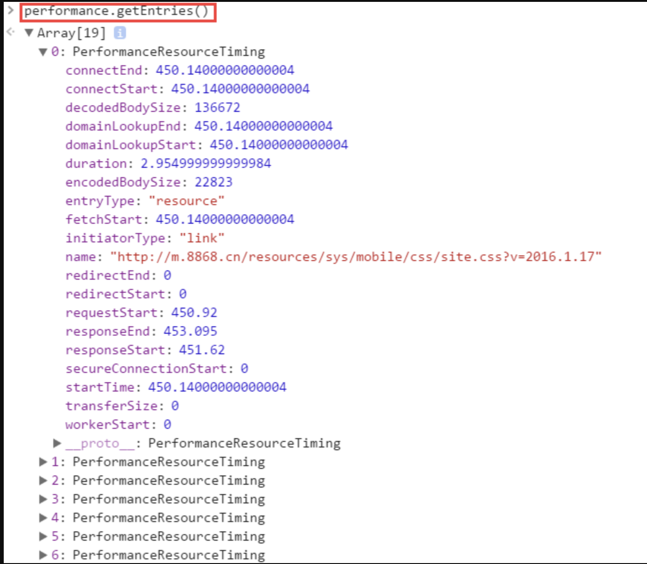Click the performance.getEntries() command text

[x=117, y=11]
